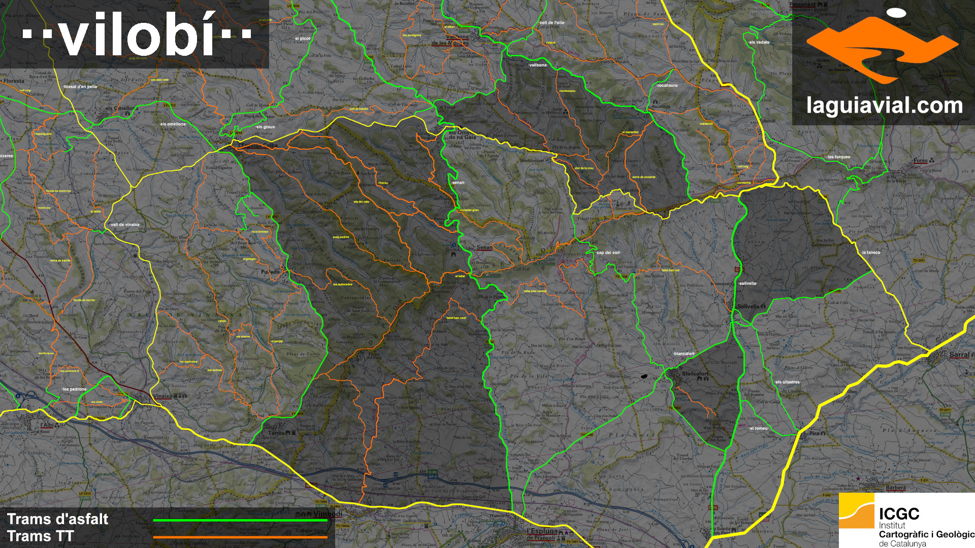Click the Institut Cartogràfic i Geològic text

click(x=927, y=534)
